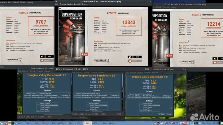
Task: Click the camera icon in the 9707 result
Action: tap(42, 56)
